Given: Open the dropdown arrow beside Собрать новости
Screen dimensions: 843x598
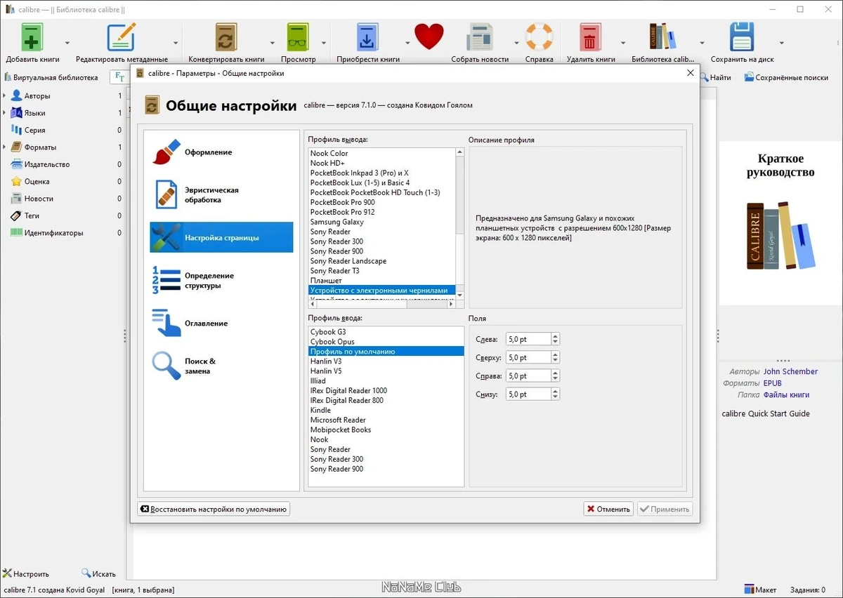Looking at the screenshot, I should (516, 43).
